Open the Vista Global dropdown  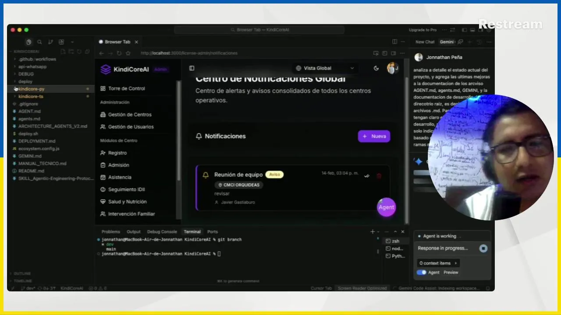coord(325,68)
